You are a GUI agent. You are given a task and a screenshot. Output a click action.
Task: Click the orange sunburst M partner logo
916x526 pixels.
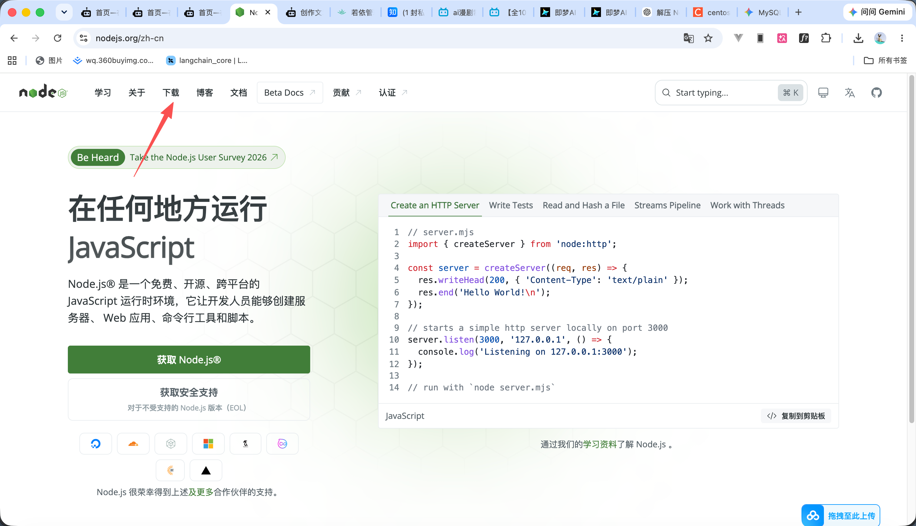[x=170, y=470]
